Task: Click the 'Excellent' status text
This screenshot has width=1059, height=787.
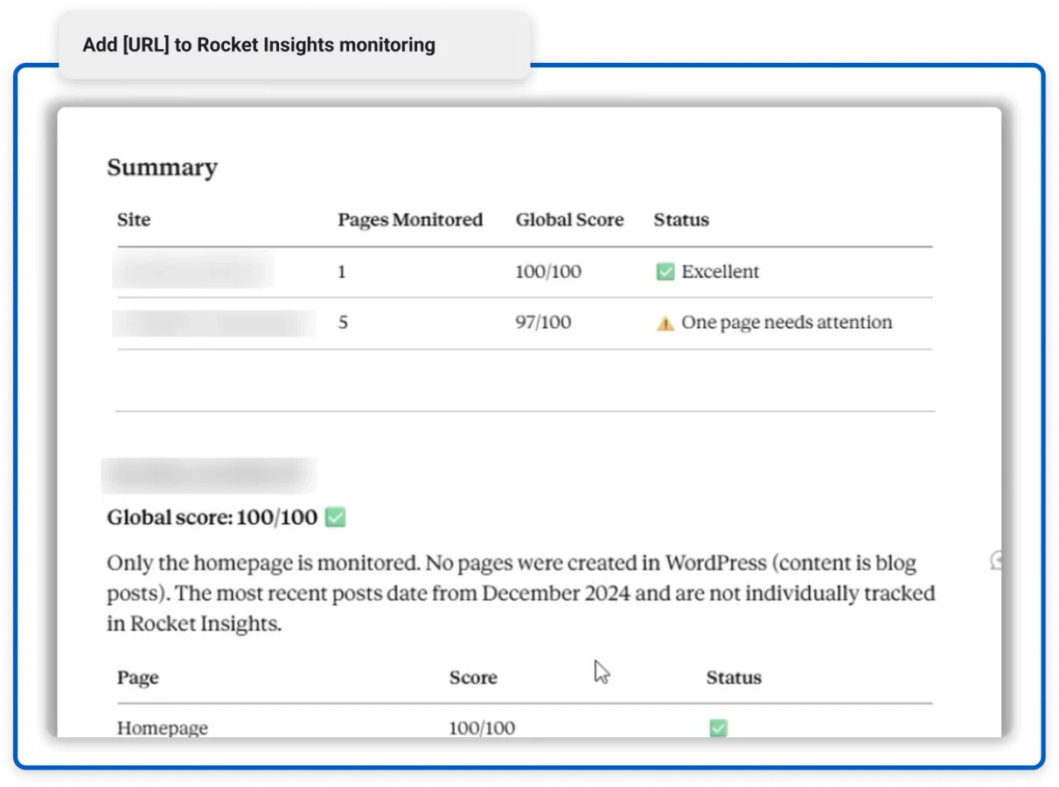Action: pos(721,272)
